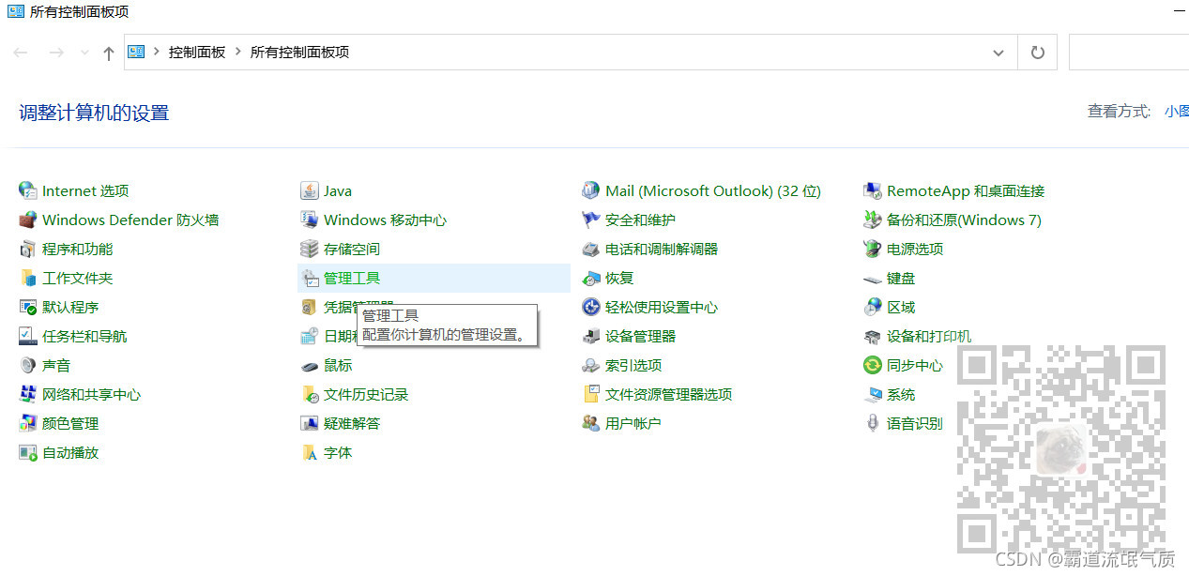Open the 用户帐户 text link
1189x576 pixels.
pos(633,423)
